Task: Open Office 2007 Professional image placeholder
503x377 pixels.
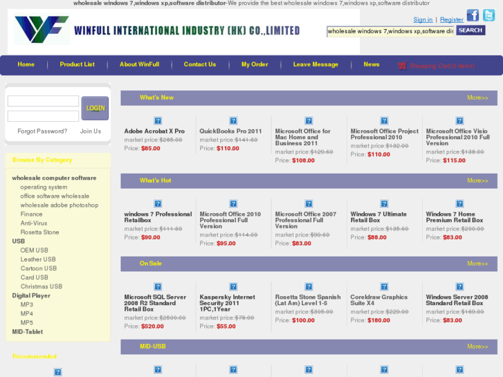Action: pos(309,203)
